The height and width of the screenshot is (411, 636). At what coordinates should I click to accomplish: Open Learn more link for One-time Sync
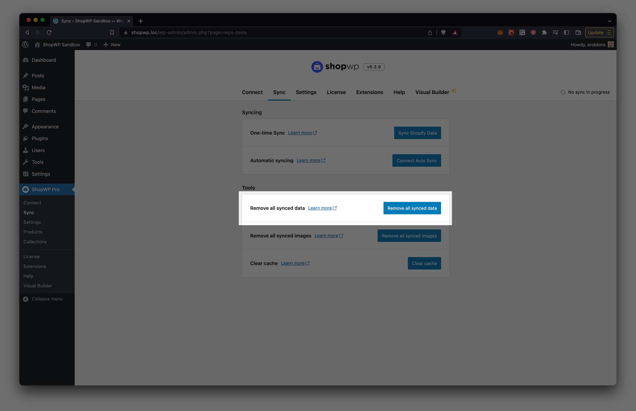(x=302, y=133)
